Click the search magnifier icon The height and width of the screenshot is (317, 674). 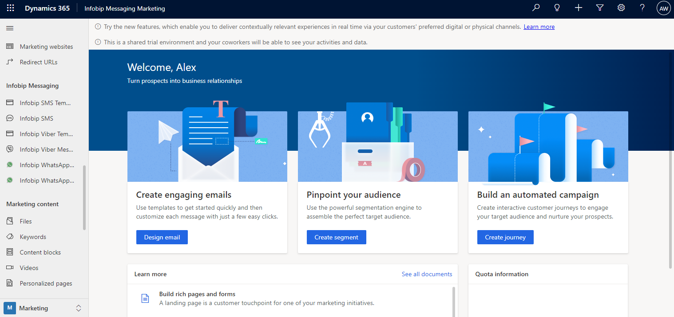coord(536,8)
